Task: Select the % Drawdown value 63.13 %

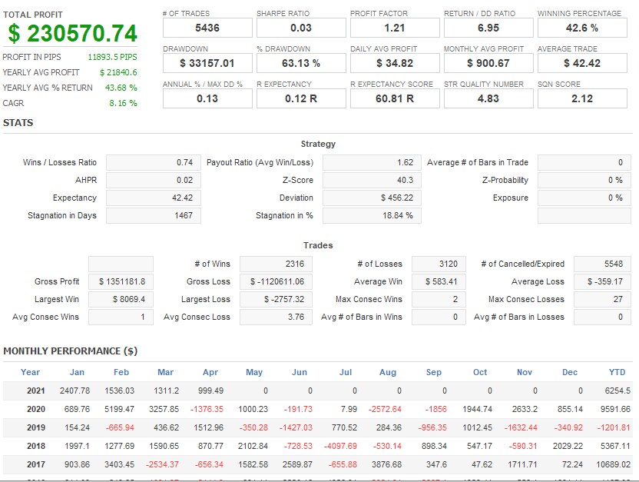Action: click(x=301, y=64)
